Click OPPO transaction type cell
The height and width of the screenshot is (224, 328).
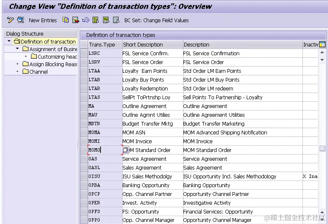coord(105,220)
